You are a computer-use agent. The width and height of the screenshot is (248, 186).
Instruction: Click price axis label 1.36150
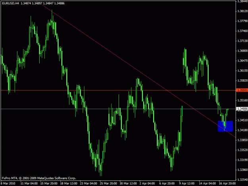[242, 71]
